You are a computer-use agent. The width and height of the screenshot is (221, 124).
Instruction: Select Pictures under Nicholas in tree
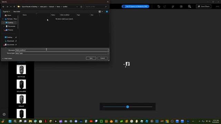pyautogui.click(x=9, y=30)
